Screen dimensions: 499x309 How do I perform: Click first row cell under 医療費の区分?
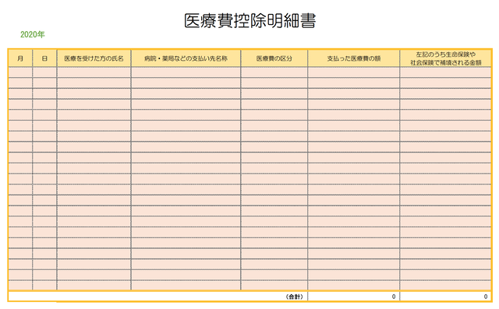(x=274, y=72)
